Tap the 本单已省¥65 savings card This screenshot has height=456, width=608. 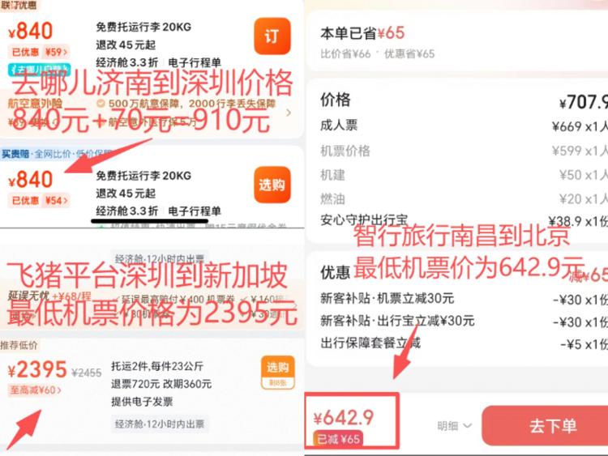click(x=456, y=42)
